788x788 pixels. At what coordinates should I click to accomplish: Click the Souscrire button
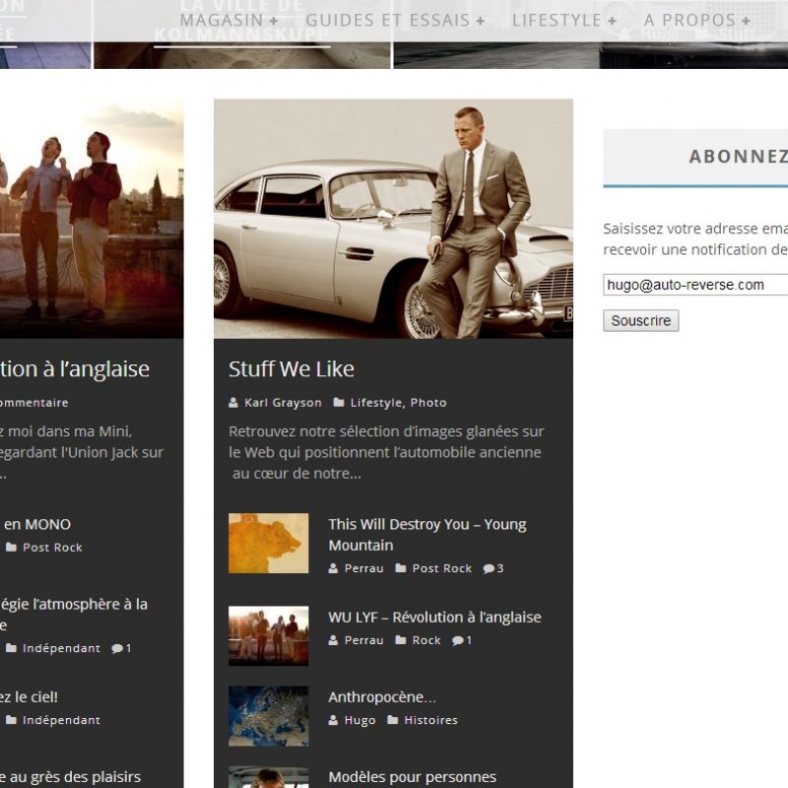pos(640,321)
